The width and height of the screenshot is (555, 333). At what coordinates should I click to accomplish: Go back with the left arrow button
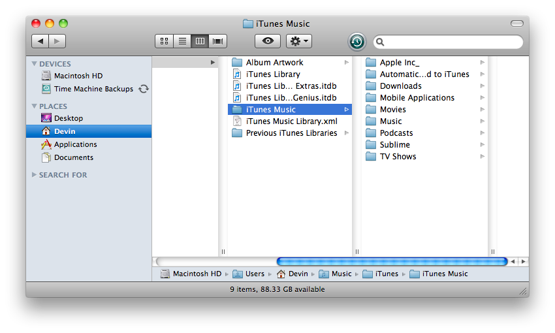click(40, 41)
